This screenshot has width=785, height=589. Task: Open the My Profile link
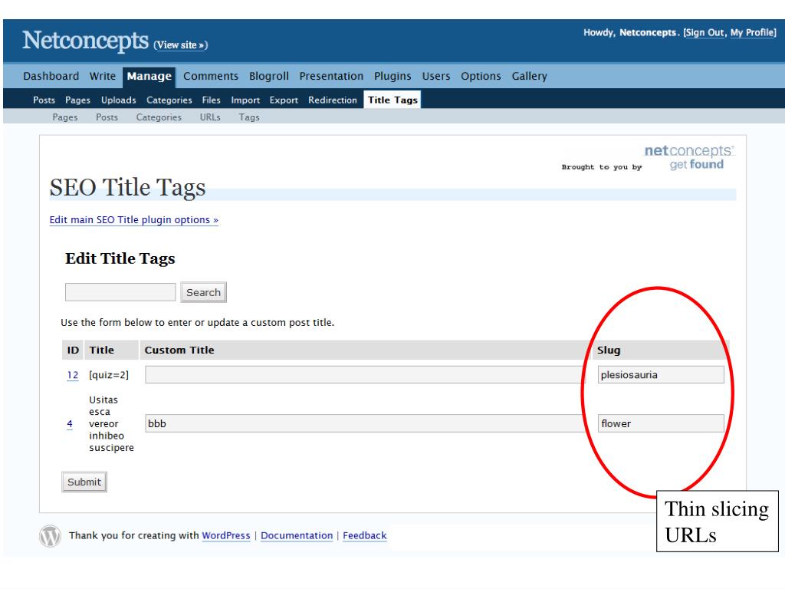tap(753, 32)
